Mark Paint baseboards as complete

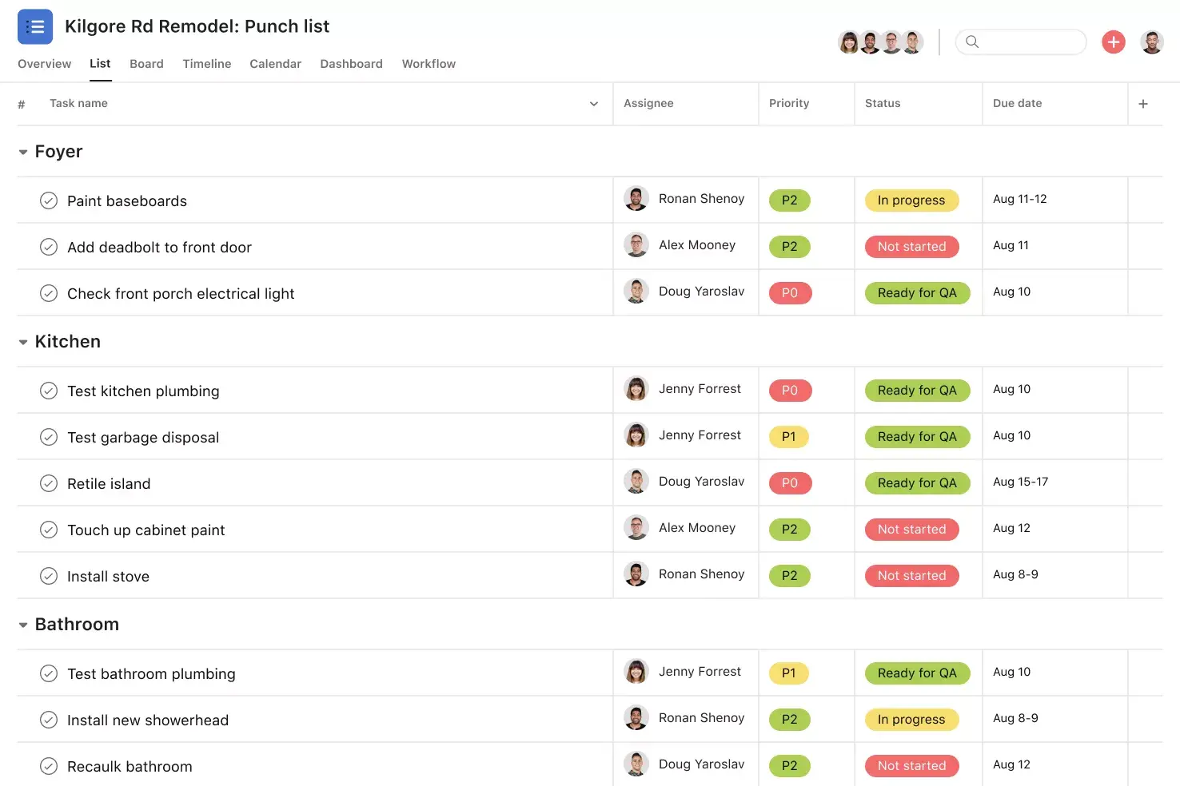coord(49,200)
